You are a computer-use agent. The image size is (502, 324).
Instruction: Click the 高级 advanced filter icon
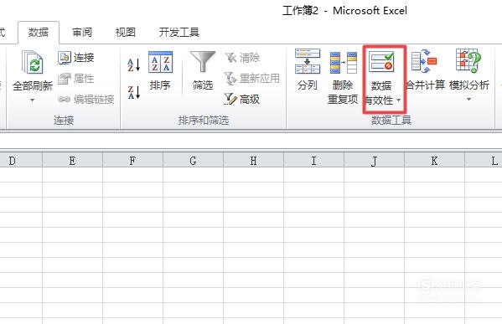point(230,99)
